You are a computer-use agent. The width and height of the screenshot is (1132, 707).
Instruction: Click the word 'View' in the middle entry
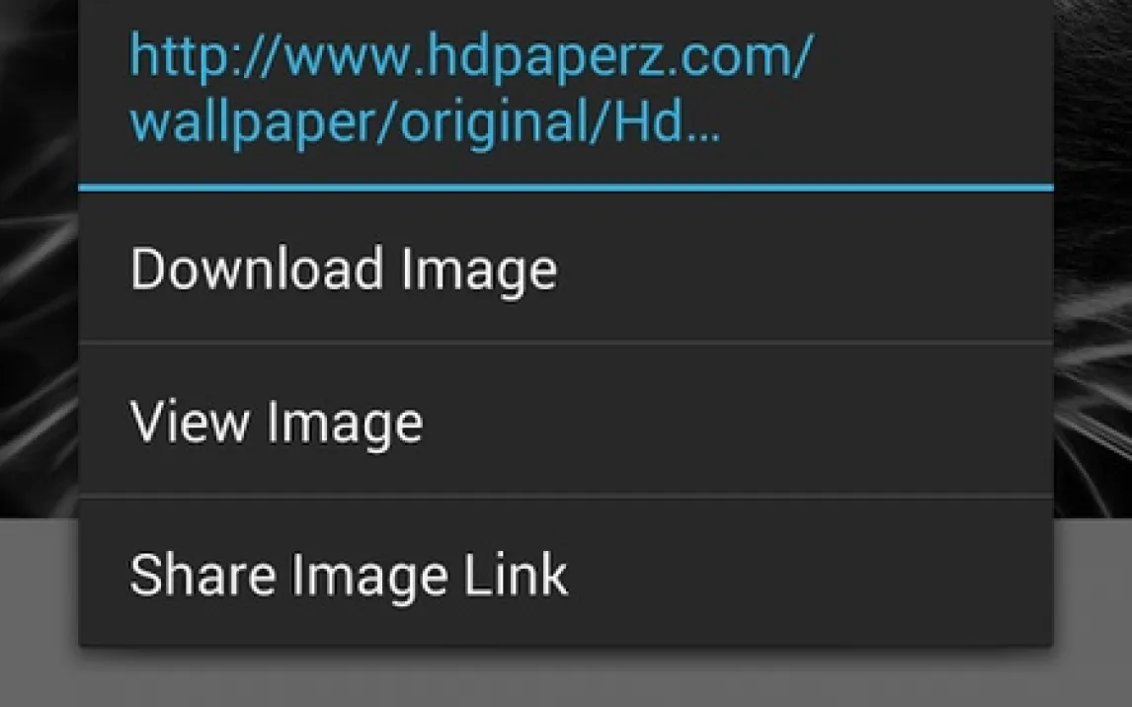[190, 422]
